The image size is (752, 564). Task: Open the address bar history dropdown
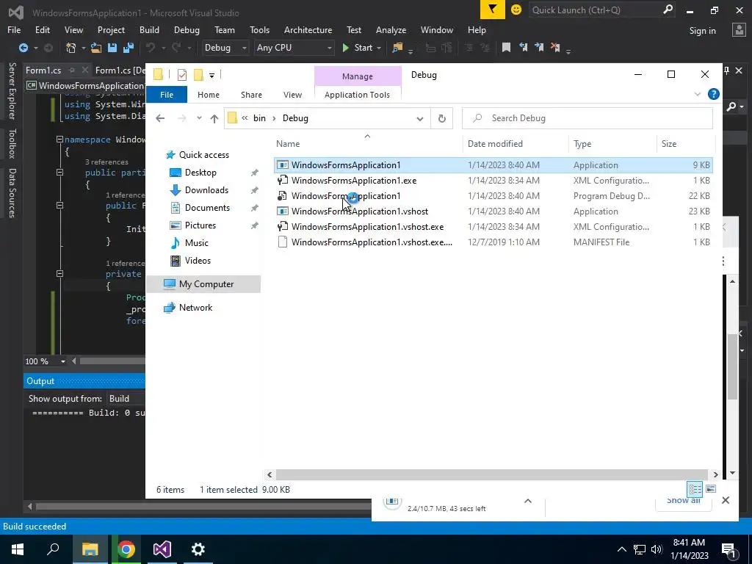tap(419, 119)
